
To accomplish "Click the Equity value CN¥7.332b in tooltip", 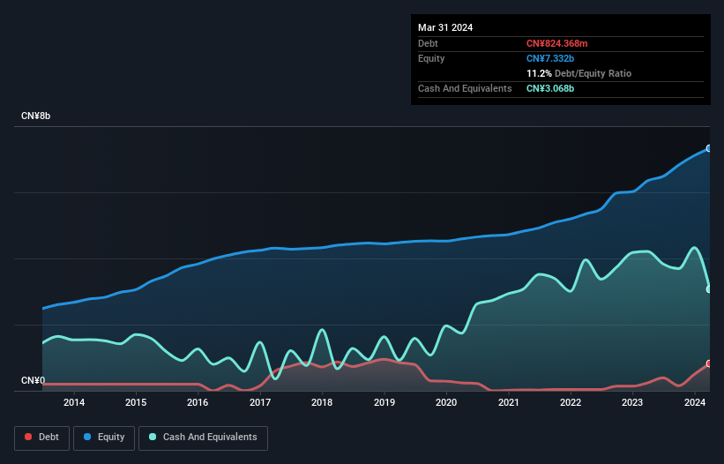I will 550,58.
